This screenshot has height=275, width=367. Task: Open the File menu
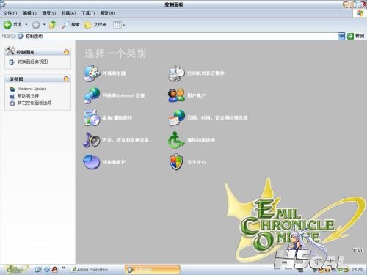[x=10, y=13]
